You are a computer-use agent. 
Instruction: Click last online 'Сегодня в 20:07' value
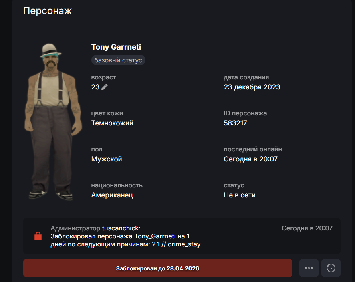[x=251, y=159]
